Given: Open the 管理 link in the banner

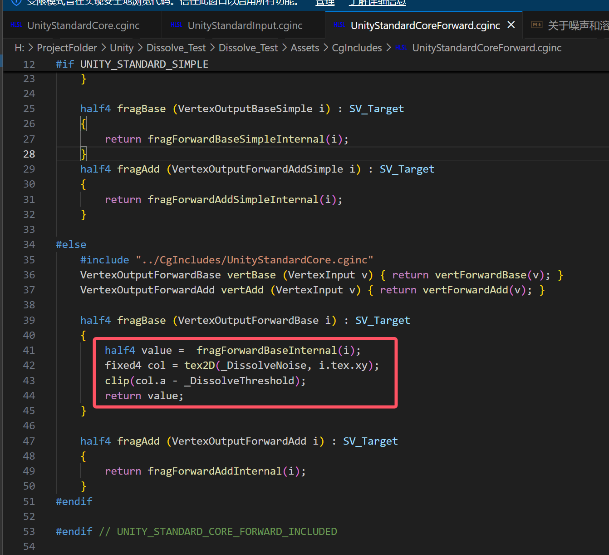Looking at the screenshot, I should (x=325, y=3).
